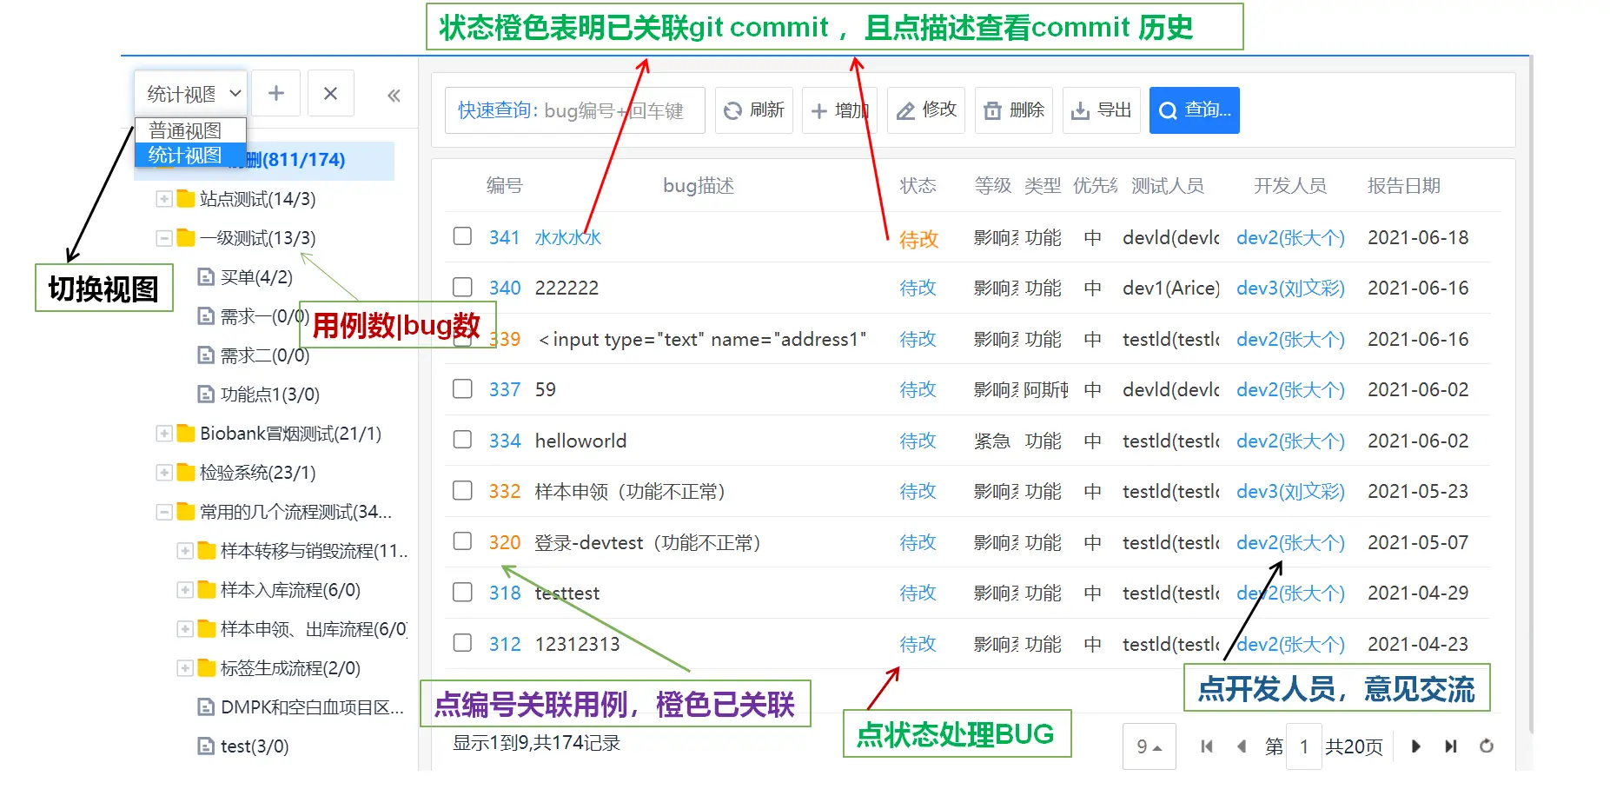Click the 登录-devtest bug description
The image size is (1610, 809).
tap(647, 542)
